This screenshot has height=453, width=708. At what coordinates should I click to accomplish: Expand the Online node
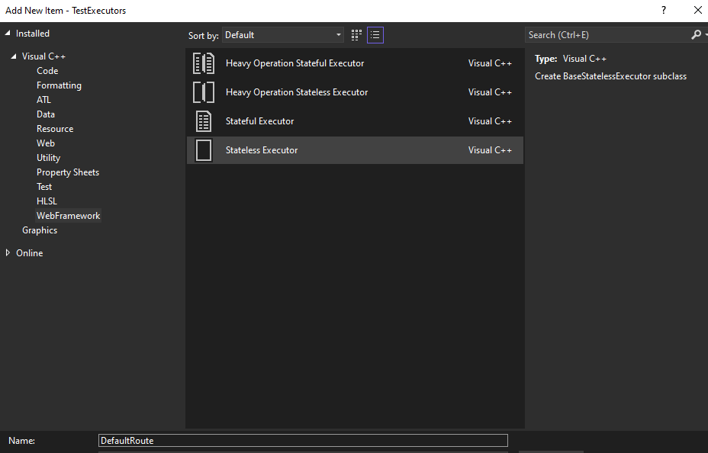pyautogui.click(x=8, y=252)
